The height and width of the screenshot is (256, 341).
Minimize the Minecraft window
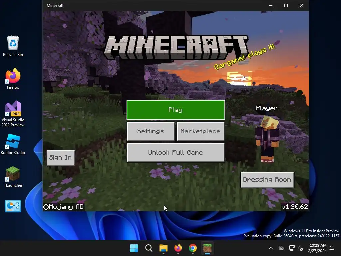[271, 6]
